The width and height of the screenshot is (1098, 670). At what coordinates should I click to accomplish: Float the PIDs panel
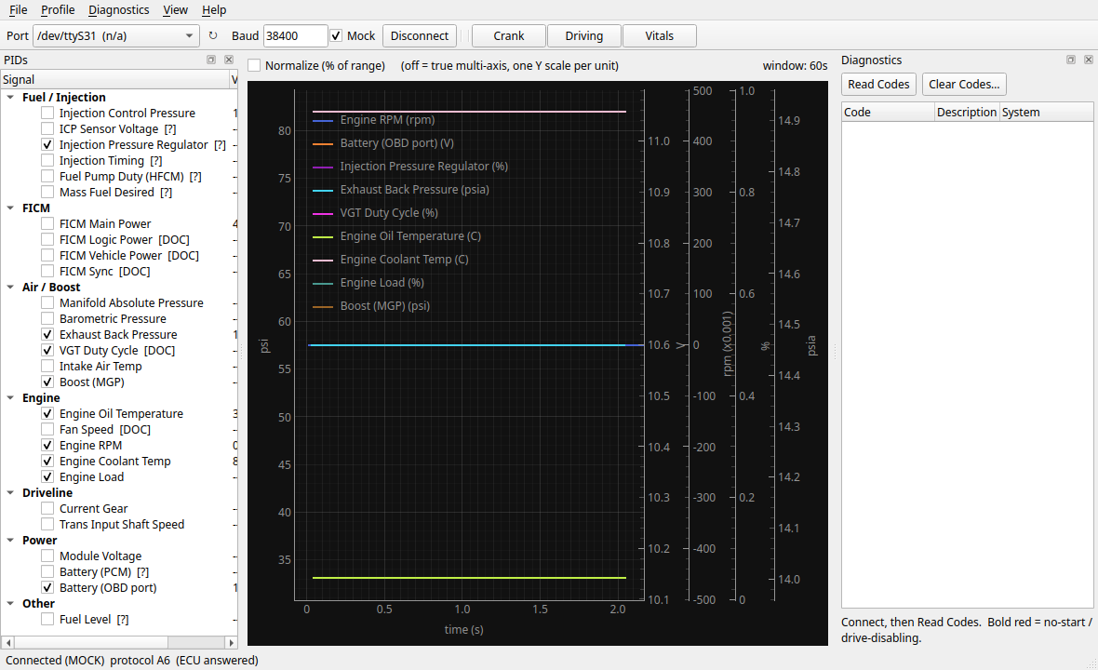(x=211, y=60)
